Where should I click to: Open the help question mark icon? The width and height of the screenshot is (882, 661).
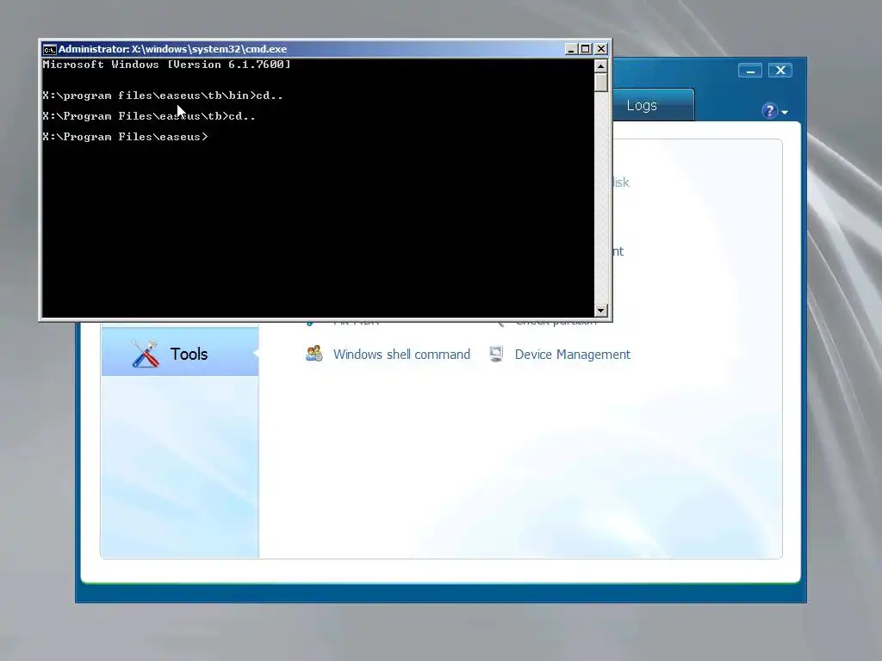point(769,111)
